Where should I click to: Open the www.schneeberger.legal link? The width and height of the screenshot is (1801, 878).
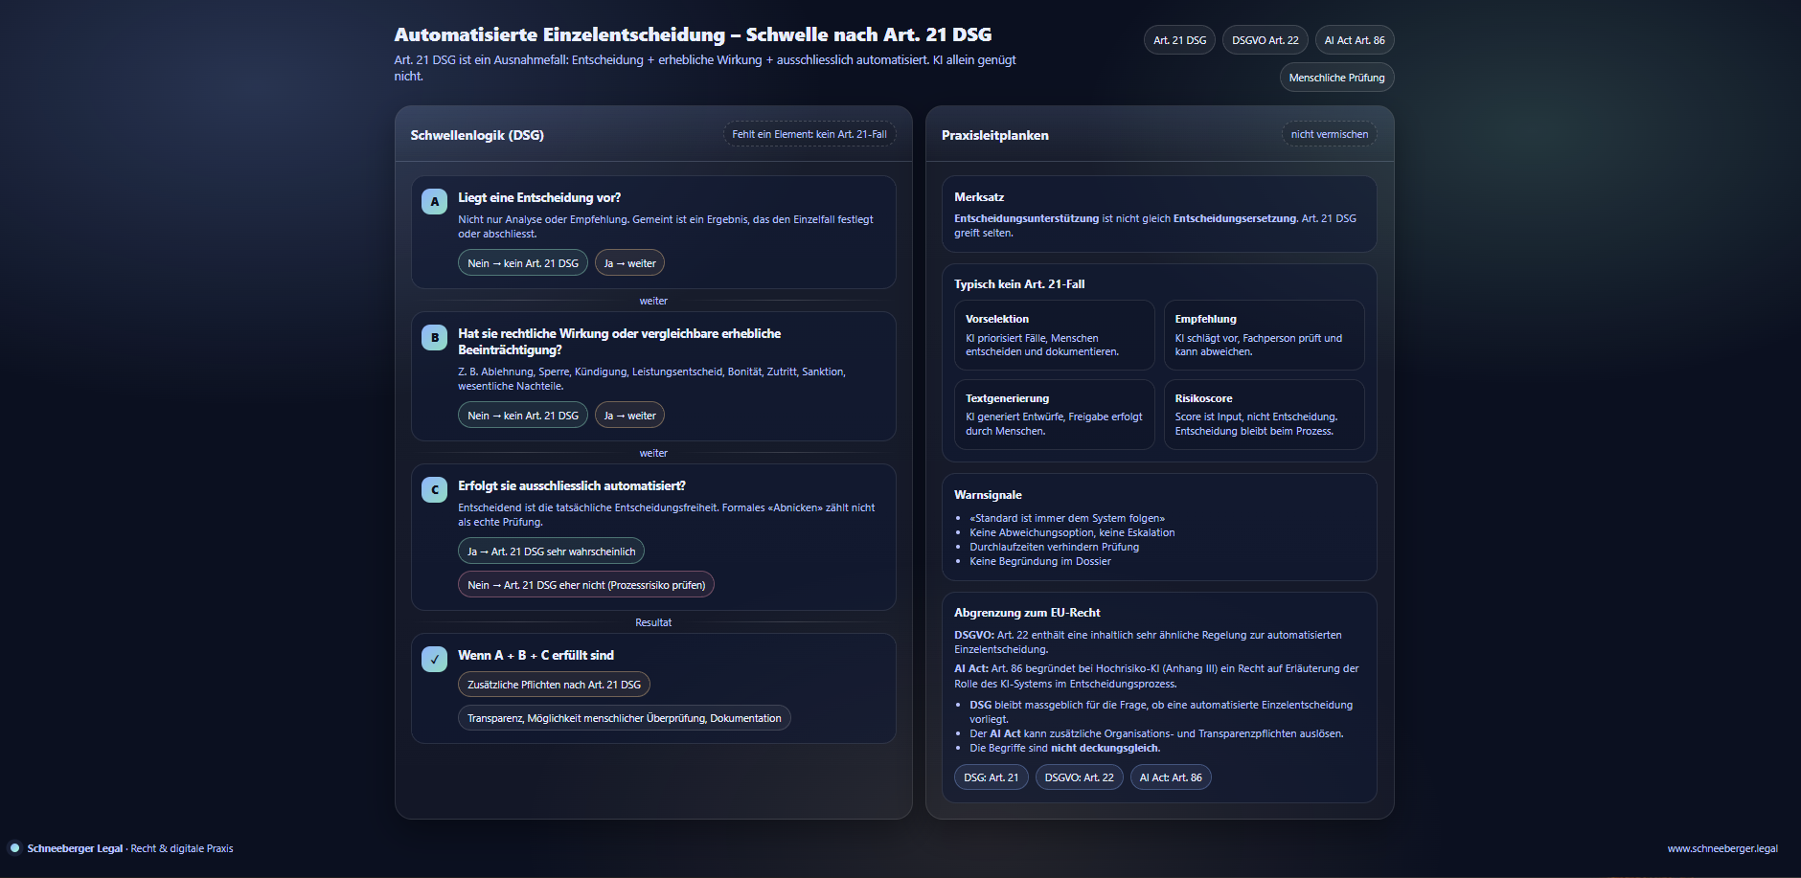[1722, 848]
